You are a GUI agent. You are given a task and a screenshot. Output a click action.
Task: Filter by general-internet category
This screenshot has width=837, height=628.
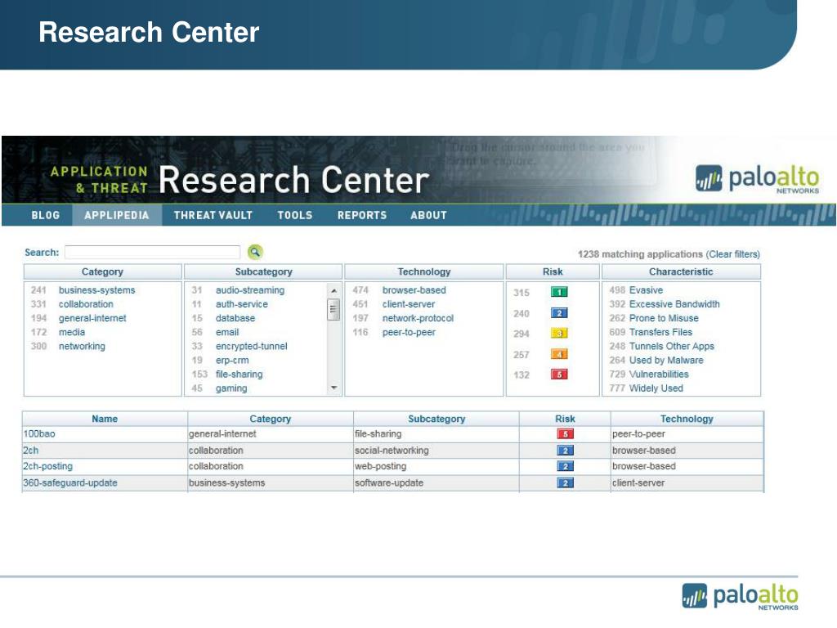[x=92, y=318]
